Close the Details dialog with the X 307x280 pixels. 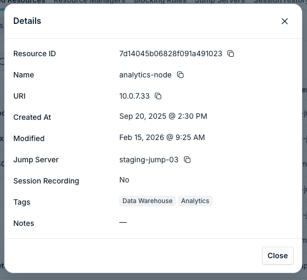pos(285,21)
